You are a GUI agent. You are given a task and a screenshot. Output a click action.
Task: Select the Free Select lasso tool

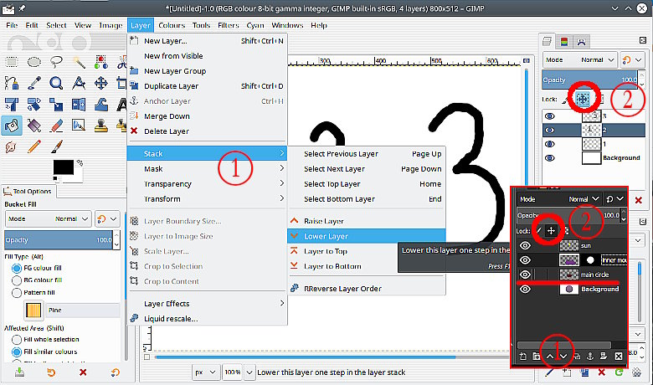coord(56,63)
